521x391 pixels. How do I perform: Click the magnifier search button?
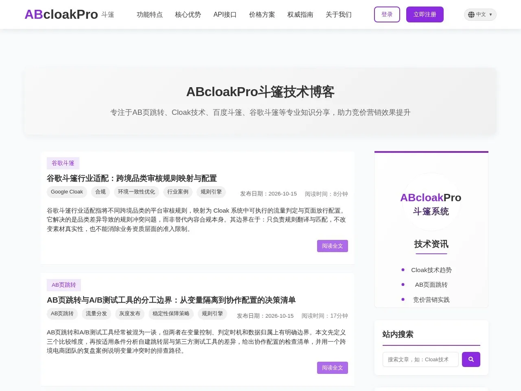tap(471, 359)
